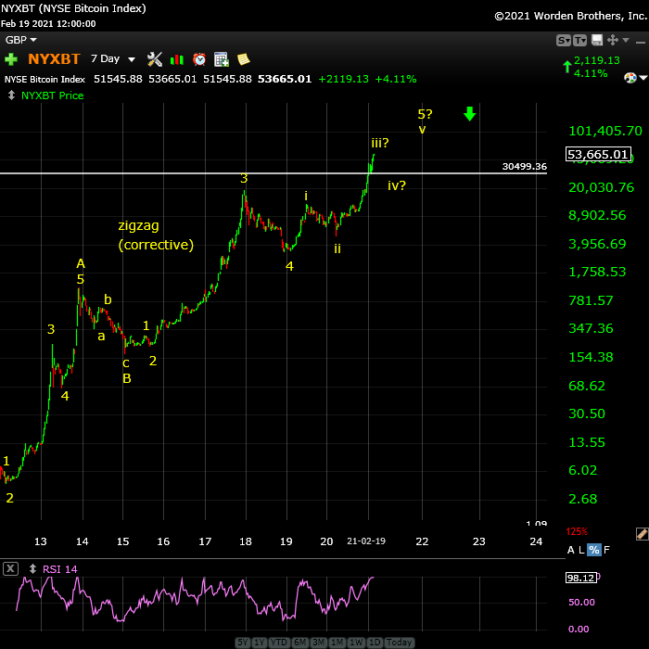Expand dropdown arrow next to color palette
This screenshot has height=649, width=649.
(643, 77)
